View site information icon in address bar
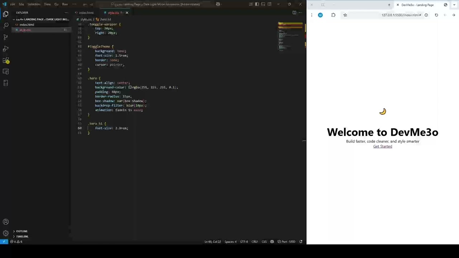 tap(426, 15)
